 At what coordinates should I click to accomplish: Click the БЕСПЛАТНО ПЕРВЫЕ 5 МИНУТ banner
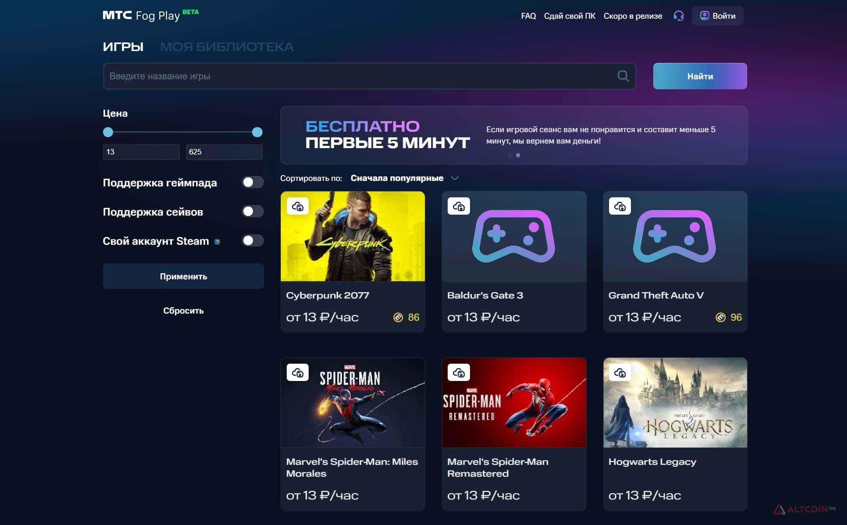pos(514,135)
